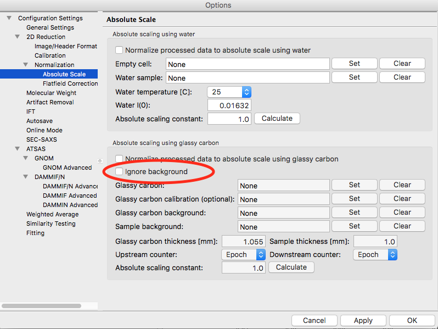Click Glassy carbon thickness field
The image size is (438, 329).
[244, 242]
